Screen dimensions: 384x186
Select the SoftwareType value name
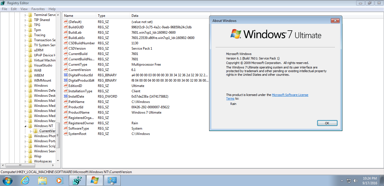click(79, 128)
